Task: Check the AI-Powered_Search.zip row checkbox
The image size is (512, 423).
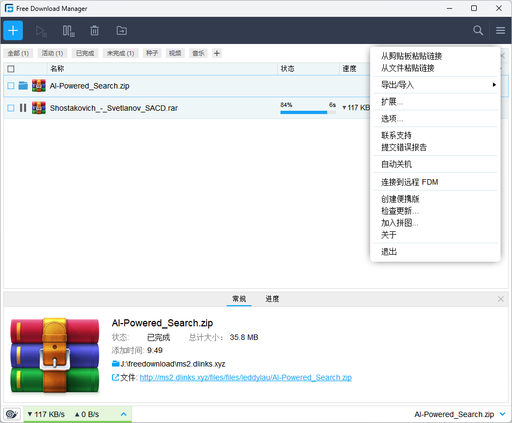Action: point(11,86)
